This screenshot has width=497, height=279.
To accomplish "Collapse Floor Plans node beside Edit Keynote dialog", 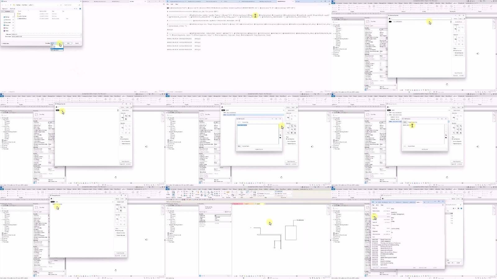I will tap(168, 119).
